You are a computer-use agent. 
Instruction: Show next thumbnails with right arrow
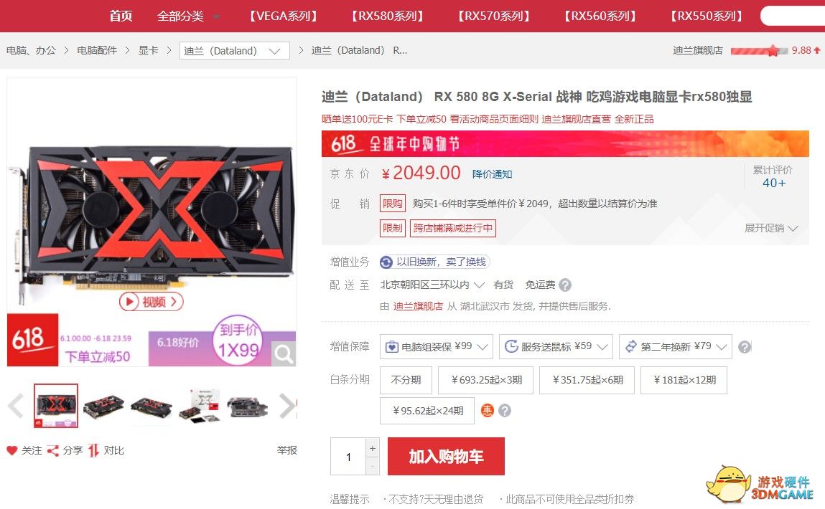[287, 406]
